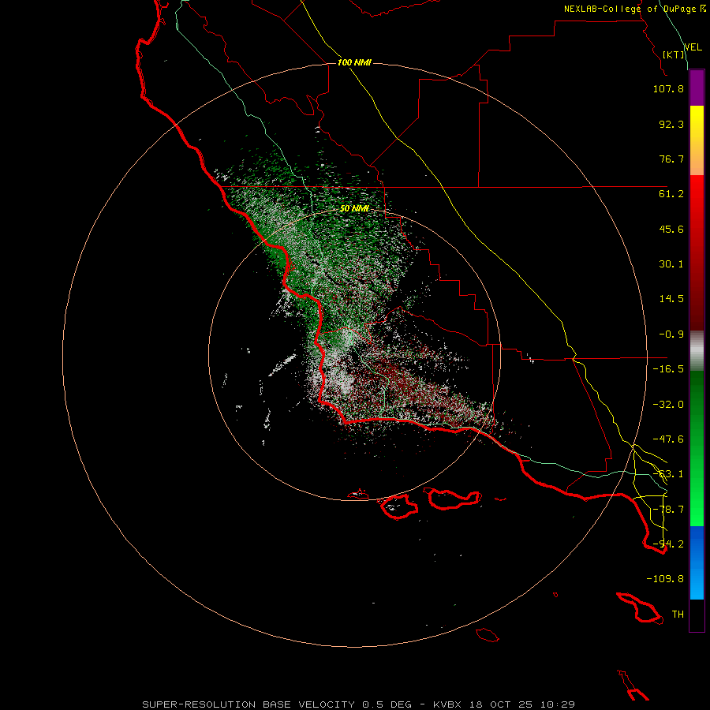Click the 100 NMI range ring label
The image size is (710, 710).
354,62
